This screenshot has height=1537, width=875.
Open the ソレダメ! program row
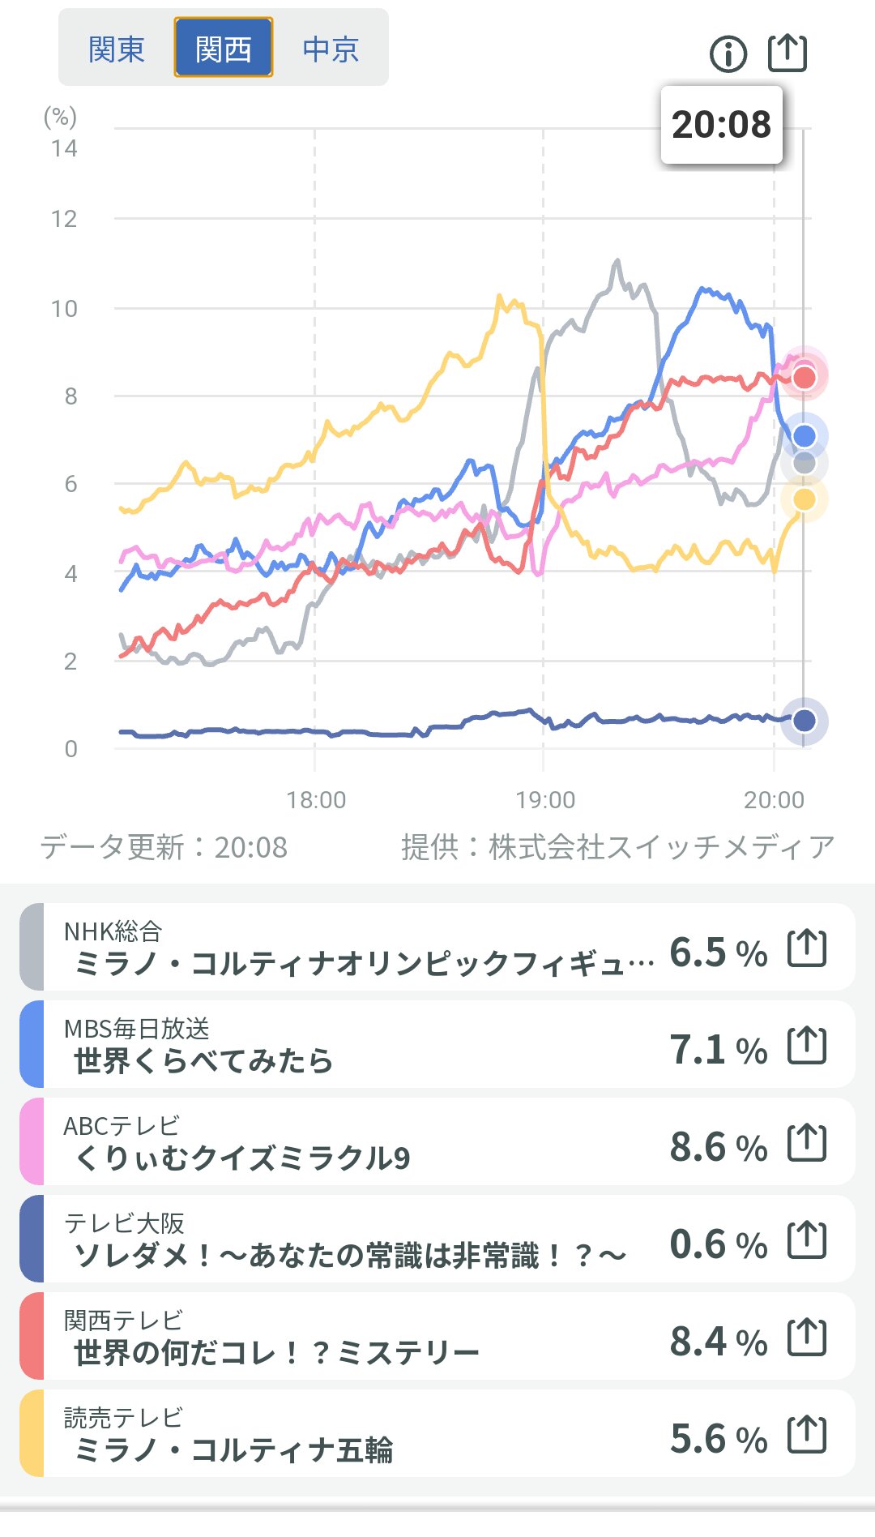pyautogui.click(x=348, y=1240)
